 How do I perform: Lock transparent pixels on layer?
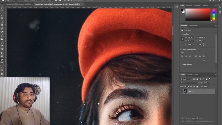tap(185, 86)
